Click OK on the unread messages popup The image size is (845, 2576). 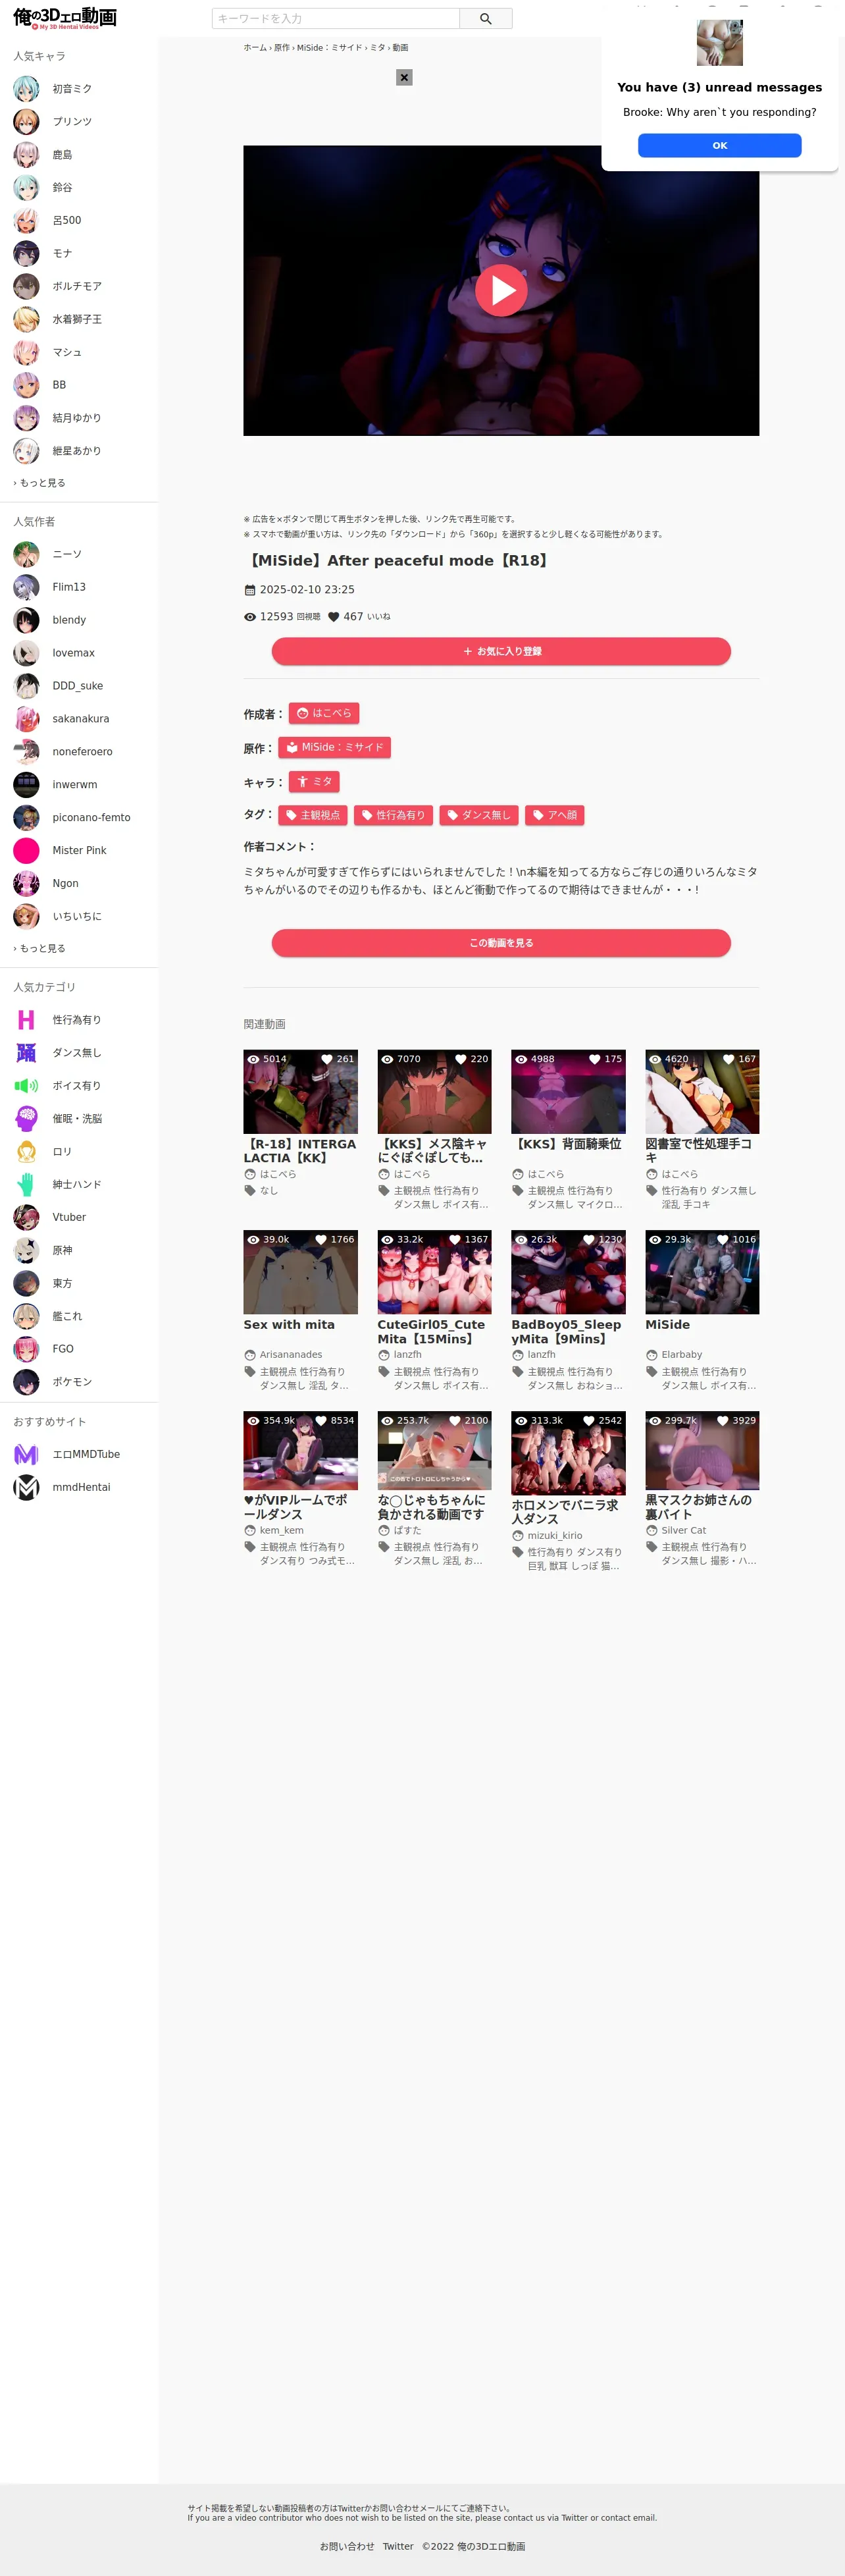click(x=719, y=145)
